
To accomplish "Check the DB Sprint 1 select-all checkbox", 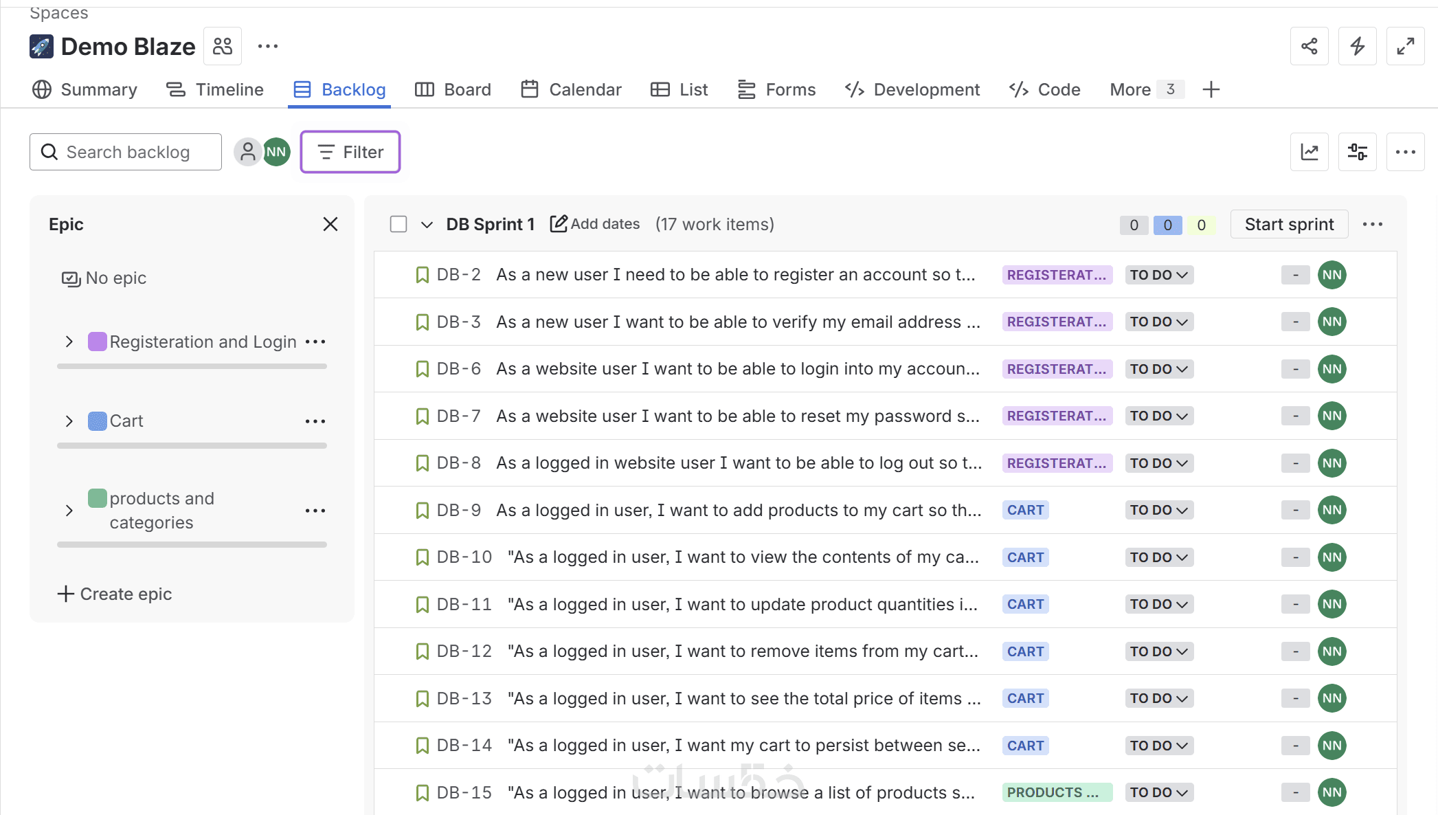I will 398,224.
